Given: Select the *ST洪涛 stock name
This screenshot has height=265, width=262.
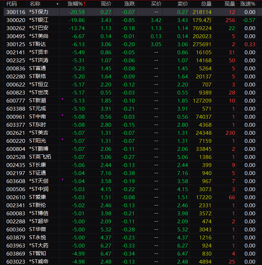Looking at the screenshot, I should pos(39,60).
